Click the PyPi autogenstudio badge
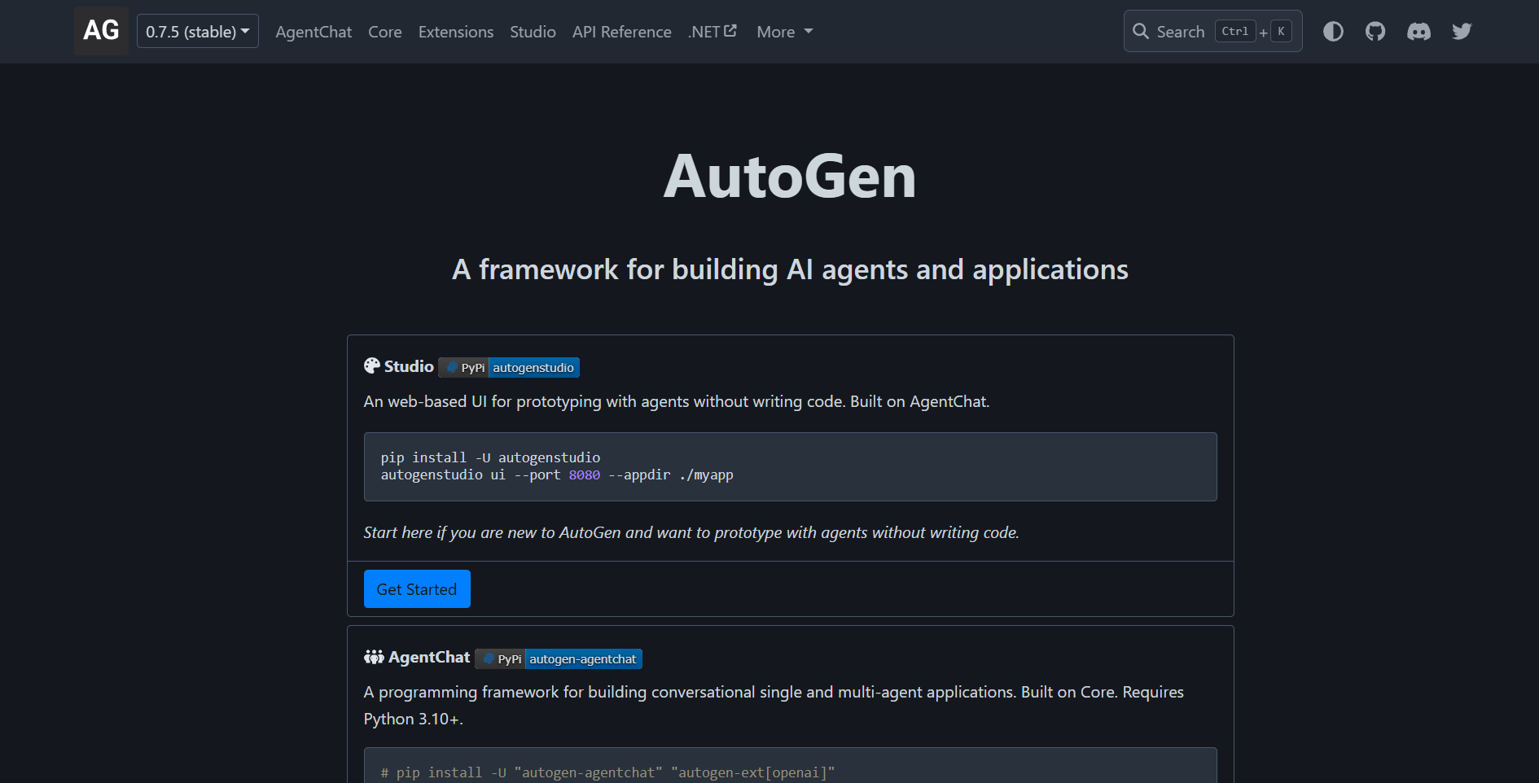 pos(509,367)
